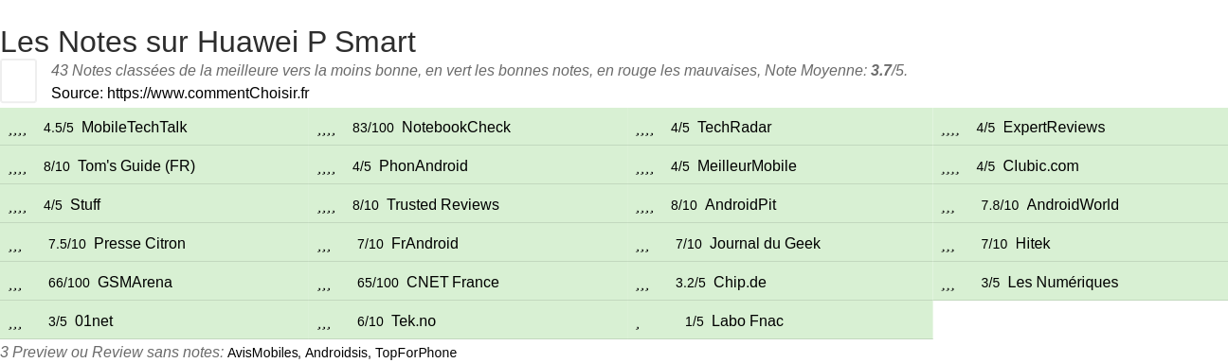Open the Trusted Reviews entry

[x=442, y=205]
